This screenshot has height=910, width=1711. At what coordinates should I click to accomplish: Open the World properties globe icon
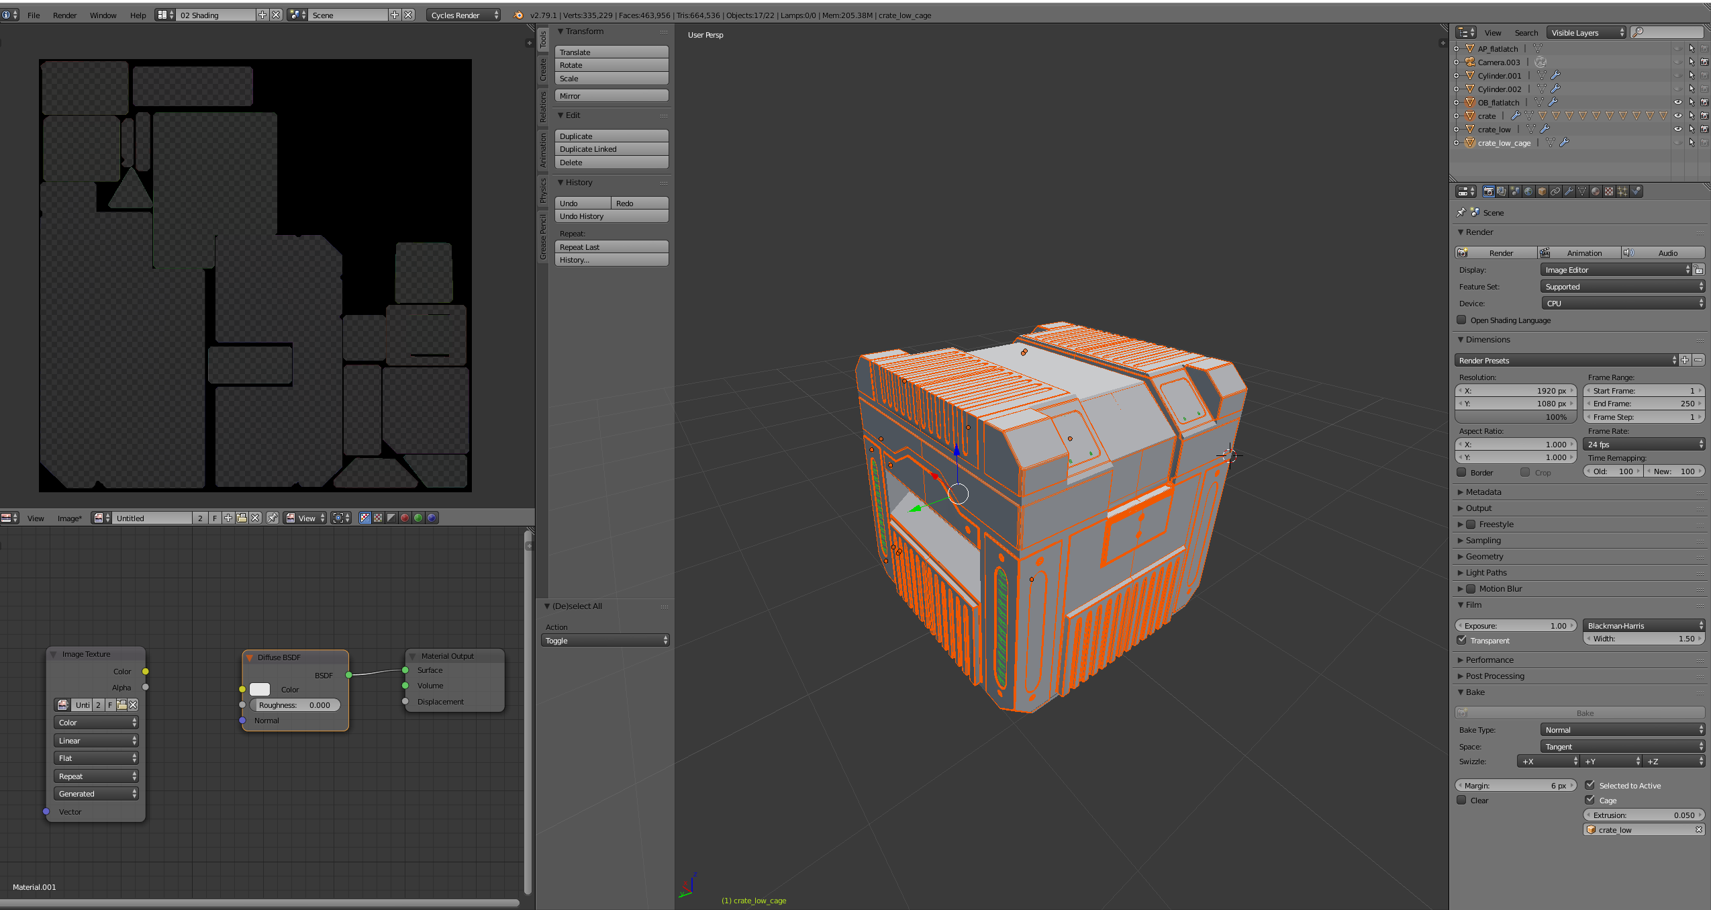pyautogui.click(x=1528, y=191)
